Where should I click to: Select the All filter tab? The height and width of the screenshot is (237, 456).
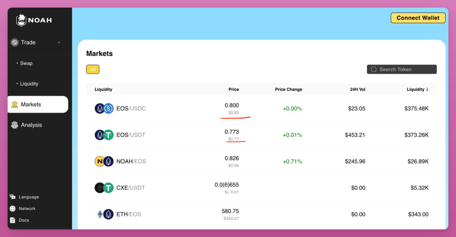pyautogui.click(x=93, y=69)
